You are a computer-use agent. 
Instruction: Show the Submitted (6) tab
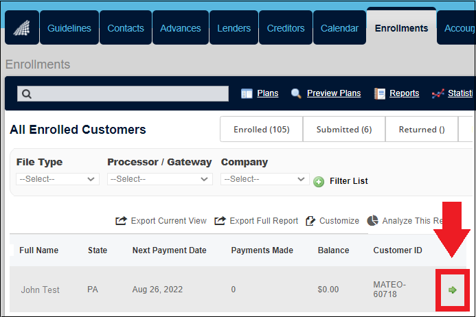(x=344, y=129)
